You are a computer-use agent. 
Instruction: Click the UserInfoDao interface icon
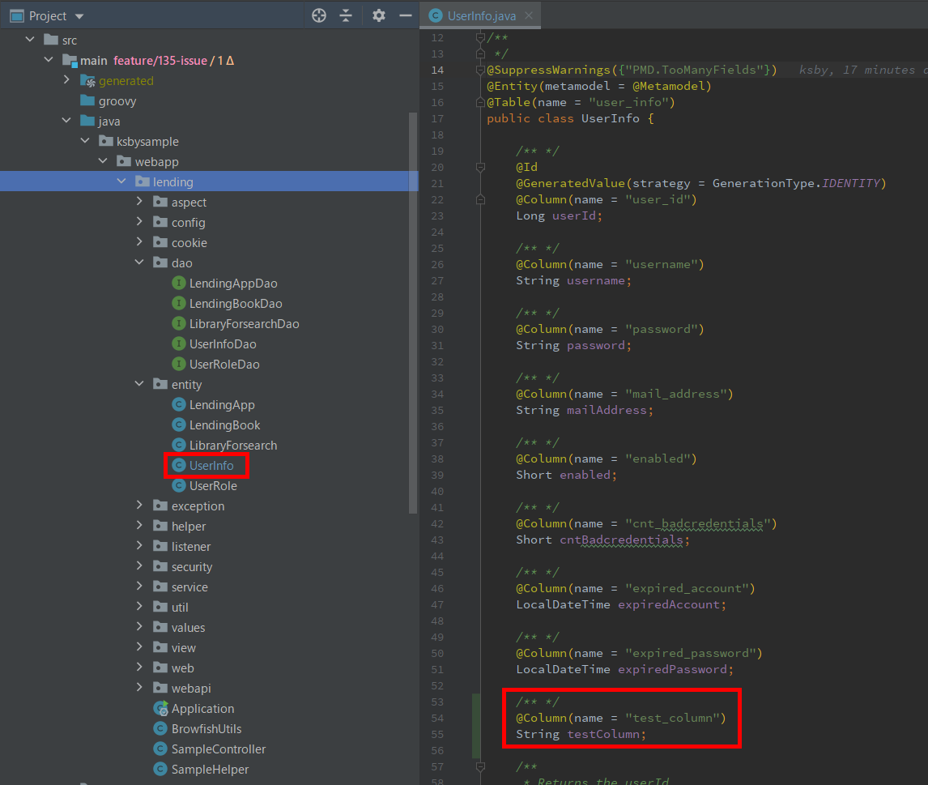pos(178,343)
